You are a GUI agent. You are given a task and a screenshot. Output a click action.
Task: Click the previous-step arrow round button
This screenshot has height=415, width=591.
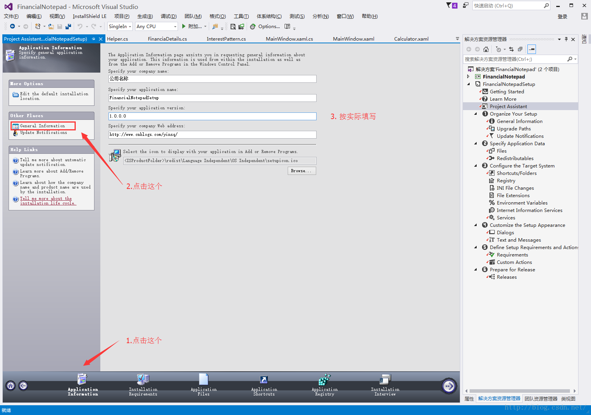23,386
